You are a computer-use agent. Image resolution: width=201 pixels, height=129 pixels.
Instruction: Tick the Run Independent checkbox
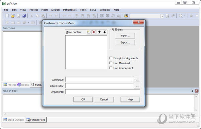[111, 68]
